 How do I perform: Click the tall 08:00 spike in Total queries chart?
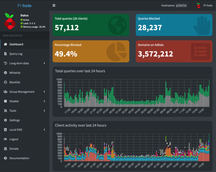[x=166, y=94]
